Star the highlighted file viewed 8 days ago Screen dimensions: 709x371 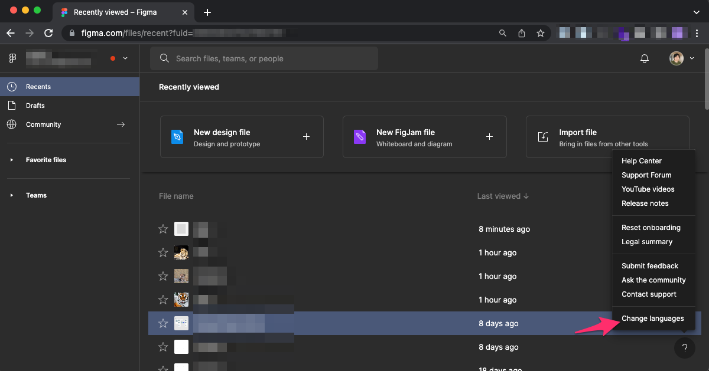163,323
